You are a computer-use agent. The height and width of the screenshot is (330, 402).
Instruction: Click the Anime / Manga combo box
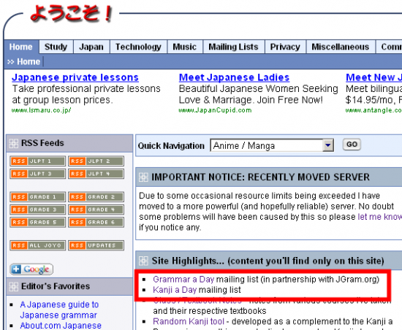pyautogui.click(x=272, y=145)
